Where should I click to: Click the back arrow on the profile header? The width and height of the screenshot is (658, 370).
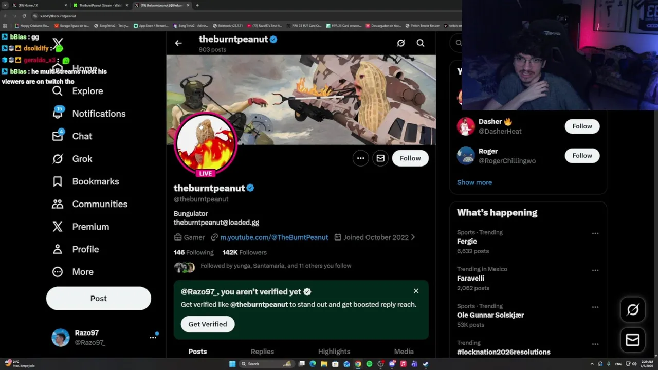178,43
